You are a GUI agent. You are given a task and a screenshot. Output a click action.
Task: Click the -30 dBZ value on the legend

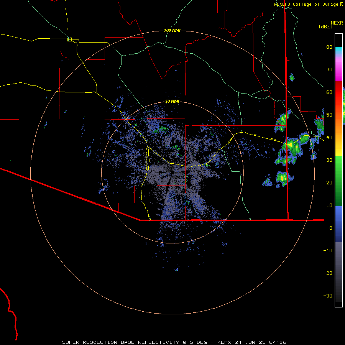[x=328, y=296]
